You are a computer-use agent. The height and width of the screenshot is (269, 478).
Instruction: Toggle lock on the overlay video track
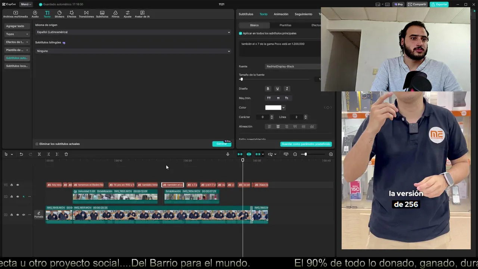(x=12, y=197)
